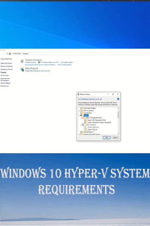Check the Guarded Host checkbox
Image resolution: width=150 pixels, height=226 pixels.
[81, 113]
